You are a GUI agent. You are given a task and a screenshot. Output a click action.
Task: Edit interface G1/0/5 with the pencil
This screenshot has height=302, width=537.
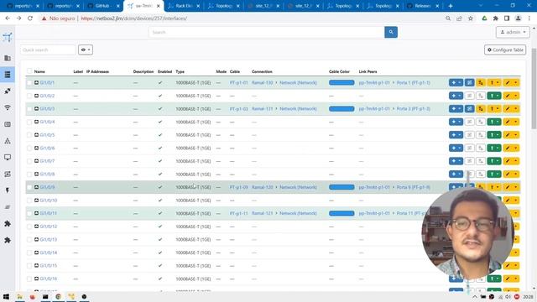[x=507, y=135]
